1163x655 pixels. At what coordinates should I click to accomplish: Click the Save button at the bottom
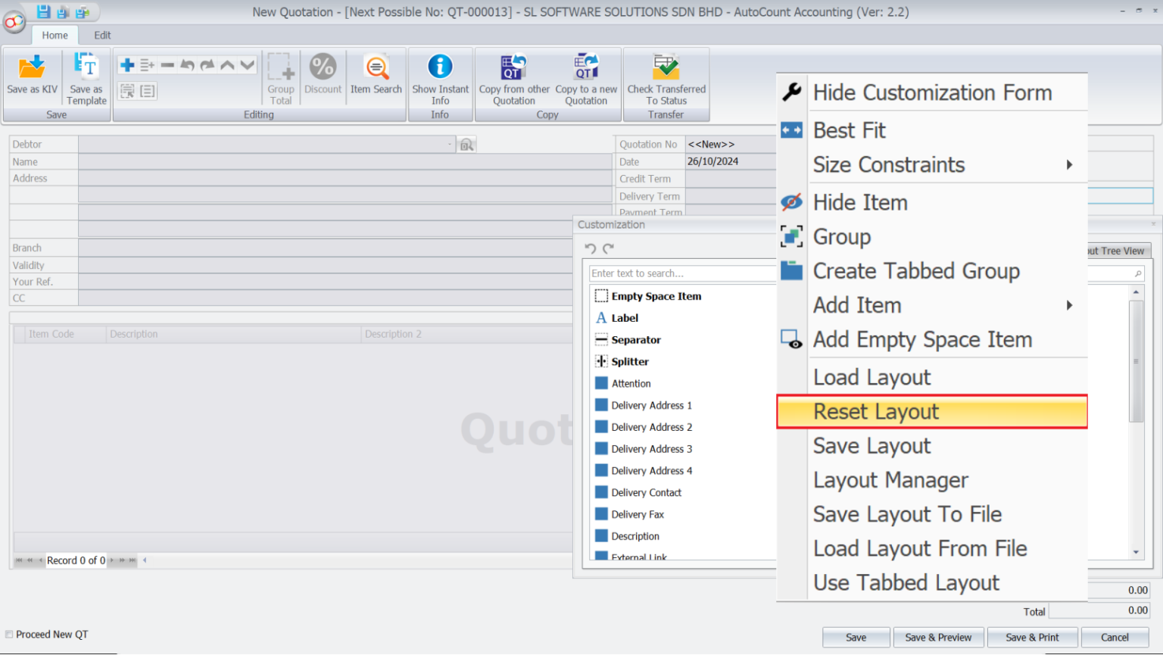coord(856,638)
